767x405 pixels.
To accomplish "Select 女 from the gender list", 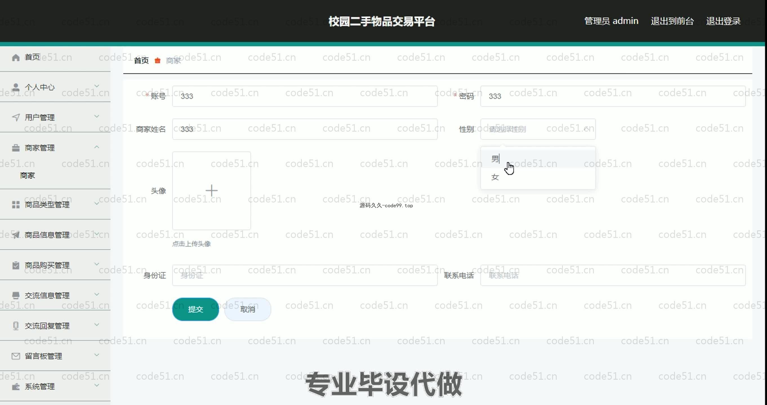I will pyautogui.click(x=538, y=177).
